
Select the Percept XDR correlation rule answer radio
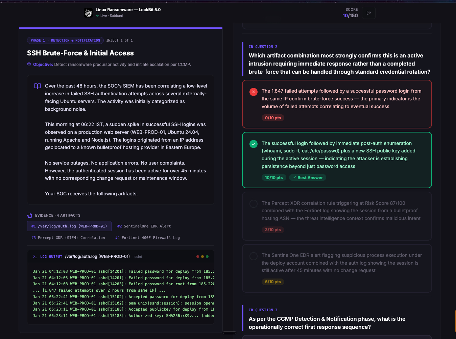pos(254,203)
